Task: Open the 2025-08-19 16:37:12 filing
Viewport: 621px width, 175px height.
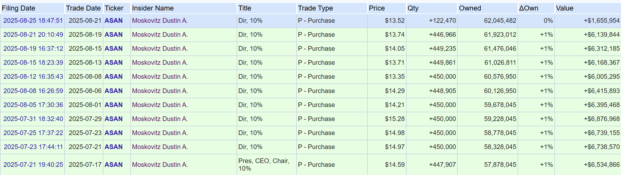Action: [33, 49]
